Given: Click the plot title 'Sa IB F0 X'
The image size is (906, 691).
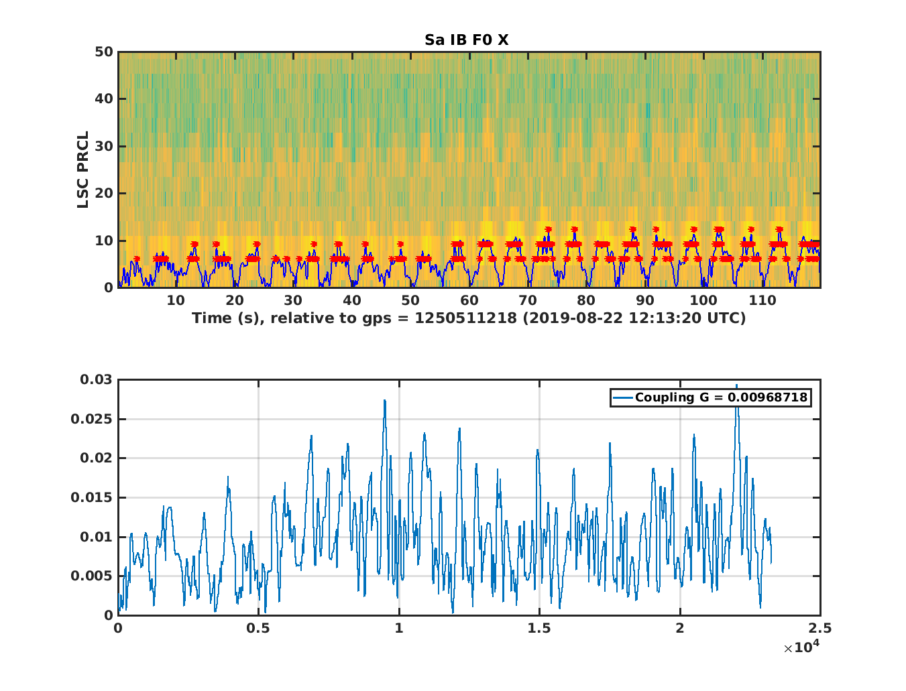Looking at the screenshot, I should pos(466,40).
